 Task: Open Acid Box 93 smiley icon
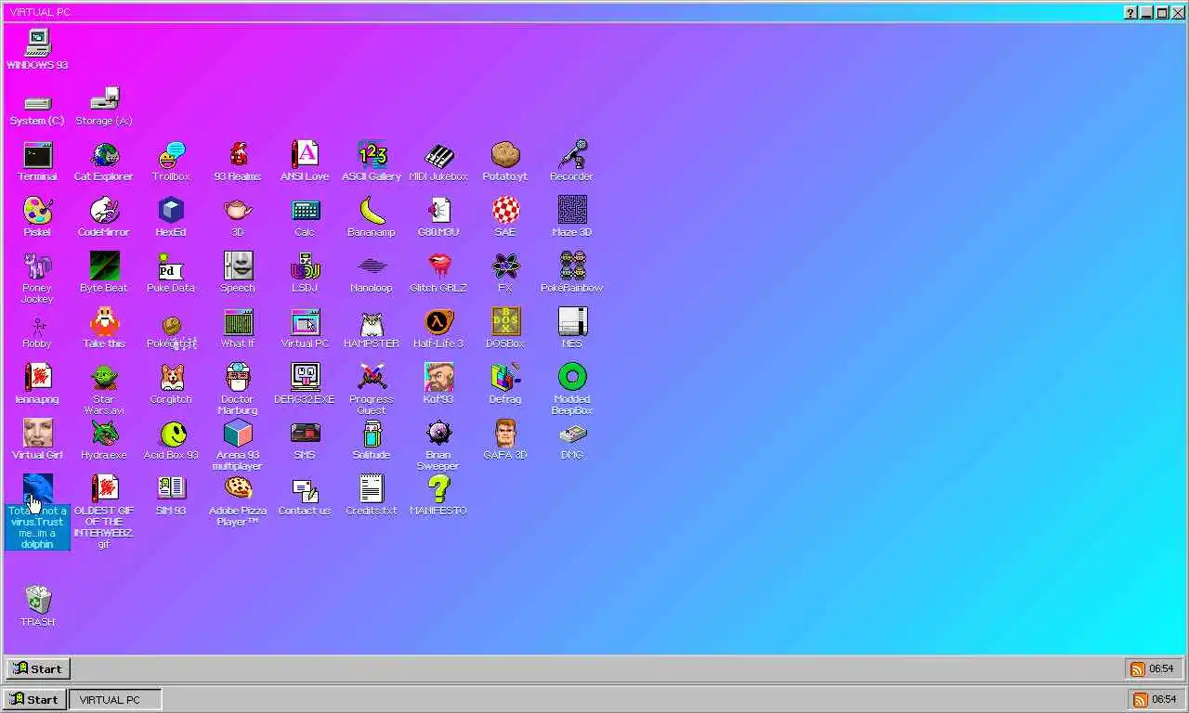(171, 433)
